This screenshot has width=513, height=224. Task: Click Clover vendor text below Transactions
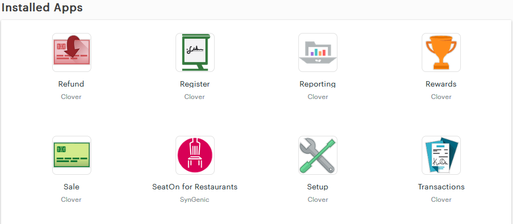tap(441, 200)
